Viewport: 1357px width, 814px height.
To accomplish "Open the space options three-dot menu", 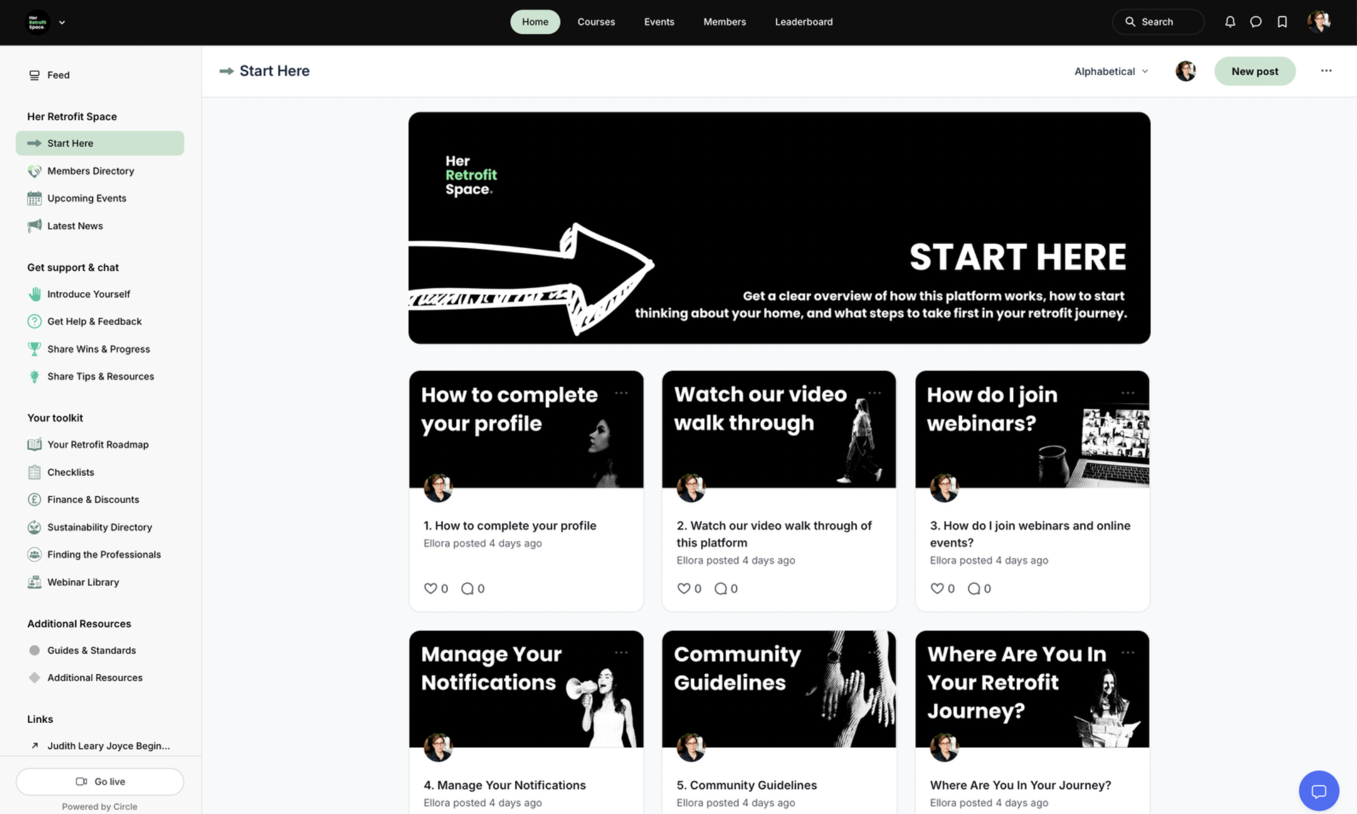I will tap(1326, 71).
